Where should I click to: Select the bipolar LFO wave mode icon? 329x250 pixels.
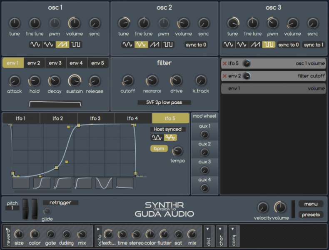pos(169,137)
